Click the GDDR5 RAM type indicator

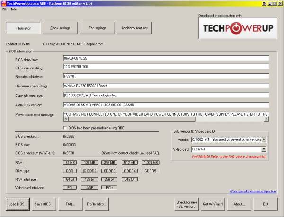coord(151,171)
